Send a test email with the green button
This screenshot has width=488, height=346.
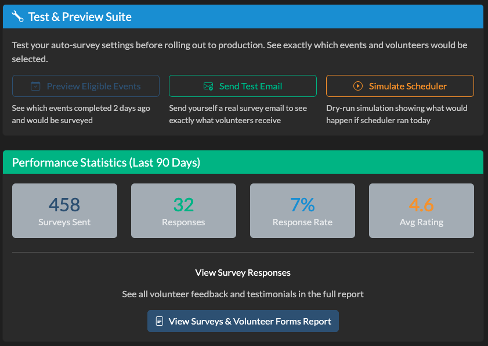[x=243, y=86]
